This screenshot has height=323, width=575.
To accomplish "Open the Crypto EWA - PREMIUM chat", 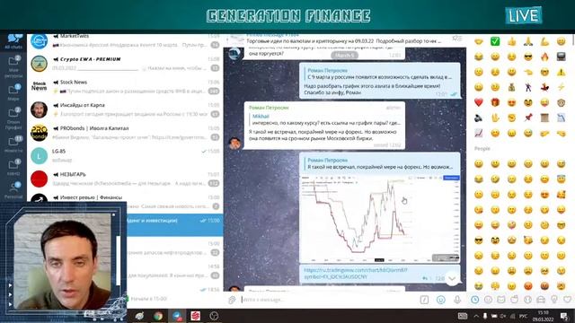I will pyautogui.click(x=125, y=64).
